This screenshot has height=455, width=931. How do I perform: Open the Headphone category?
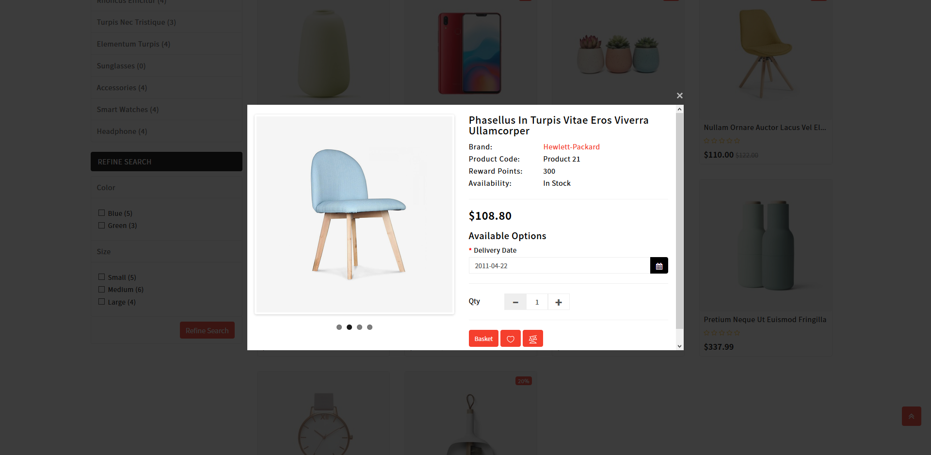(122, 131)
